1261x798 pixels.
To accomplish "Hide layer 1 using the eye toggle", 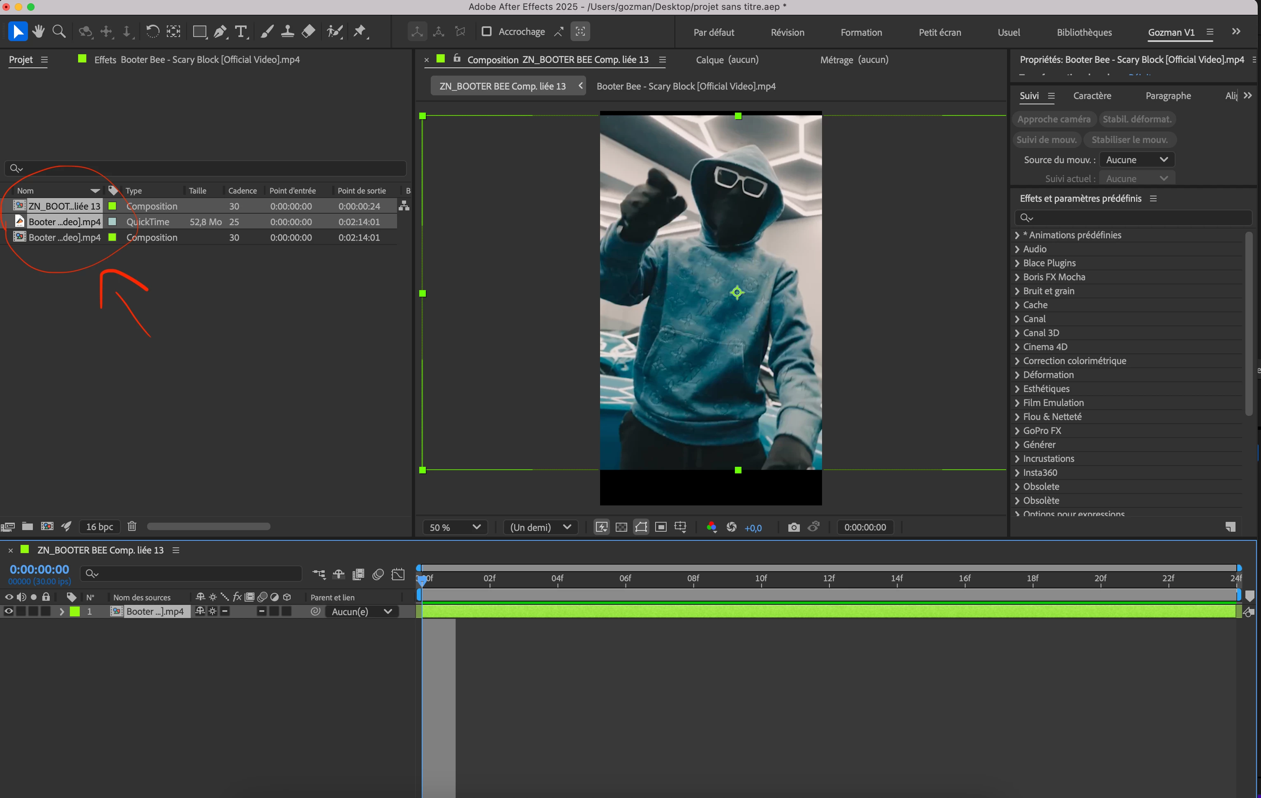I will 8,611.
